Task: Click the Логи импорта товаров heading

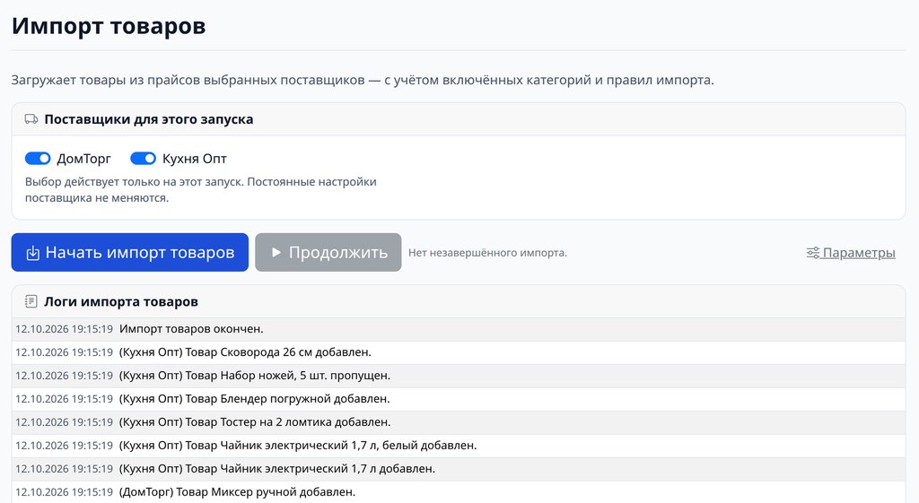Action: click(x=121, y=301)
